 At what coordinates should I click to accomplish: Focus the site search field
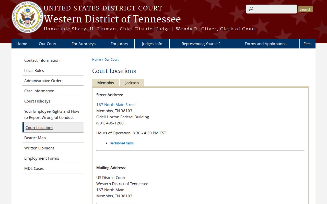point(271,9)
